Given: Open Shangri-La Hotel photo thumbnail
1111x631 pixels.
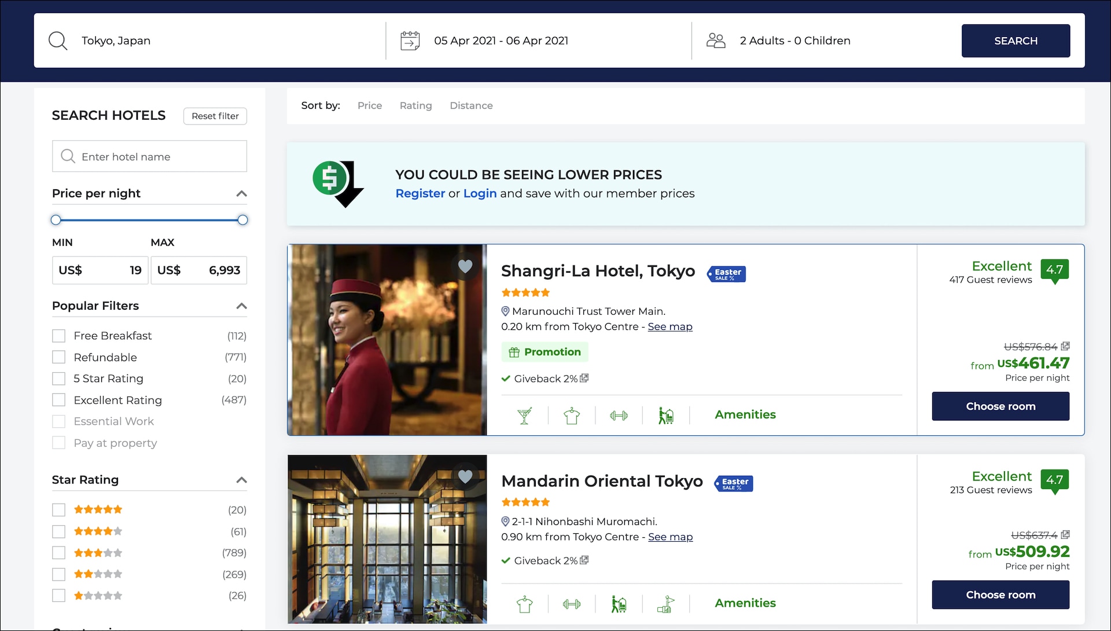Looking at the screenshot, I should point(387,340).
